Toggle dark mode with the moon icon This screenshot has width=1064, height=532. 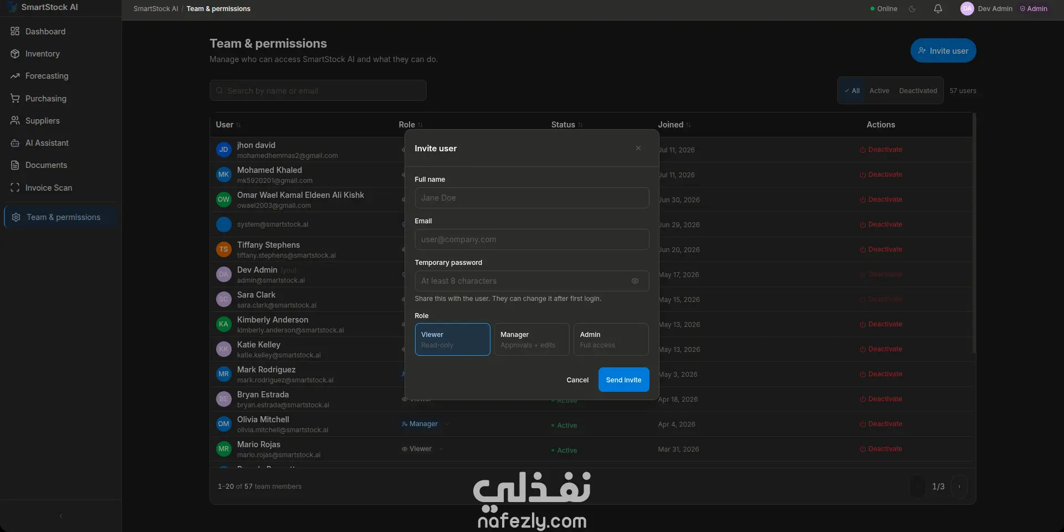[912, 9]
